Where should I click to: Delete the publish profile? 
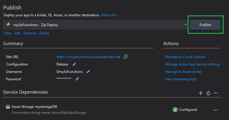[x=44, y=33]
